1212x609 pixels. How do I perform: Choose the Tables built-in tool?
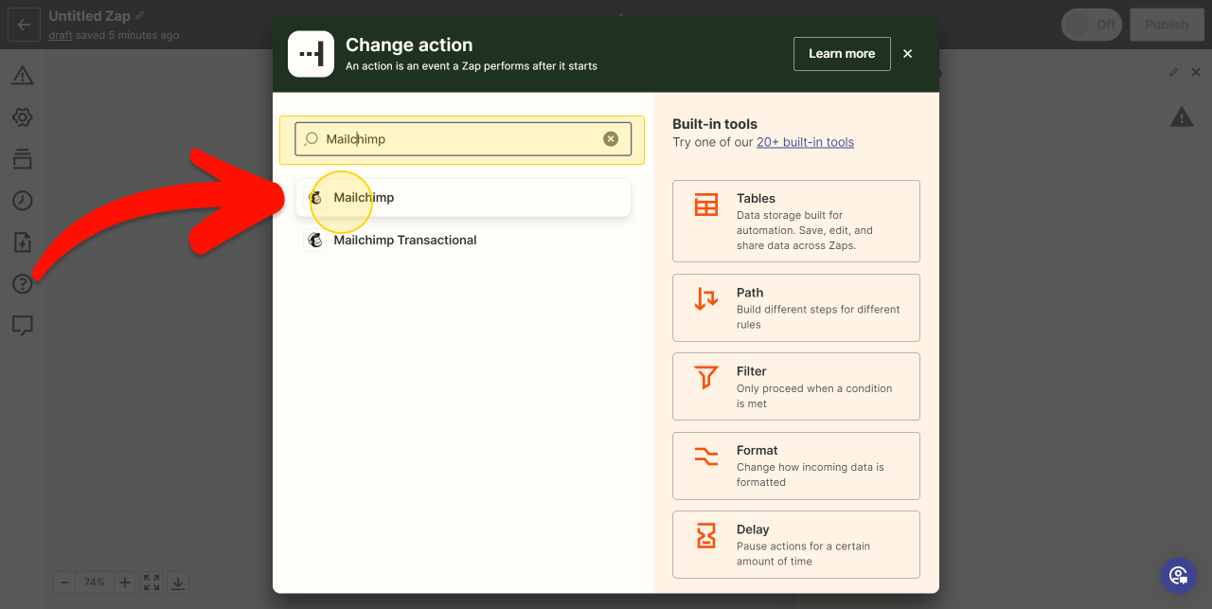click(796, 221)
